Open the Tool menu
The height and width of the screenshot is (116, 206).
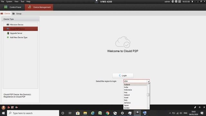click(x=23, y=2)
